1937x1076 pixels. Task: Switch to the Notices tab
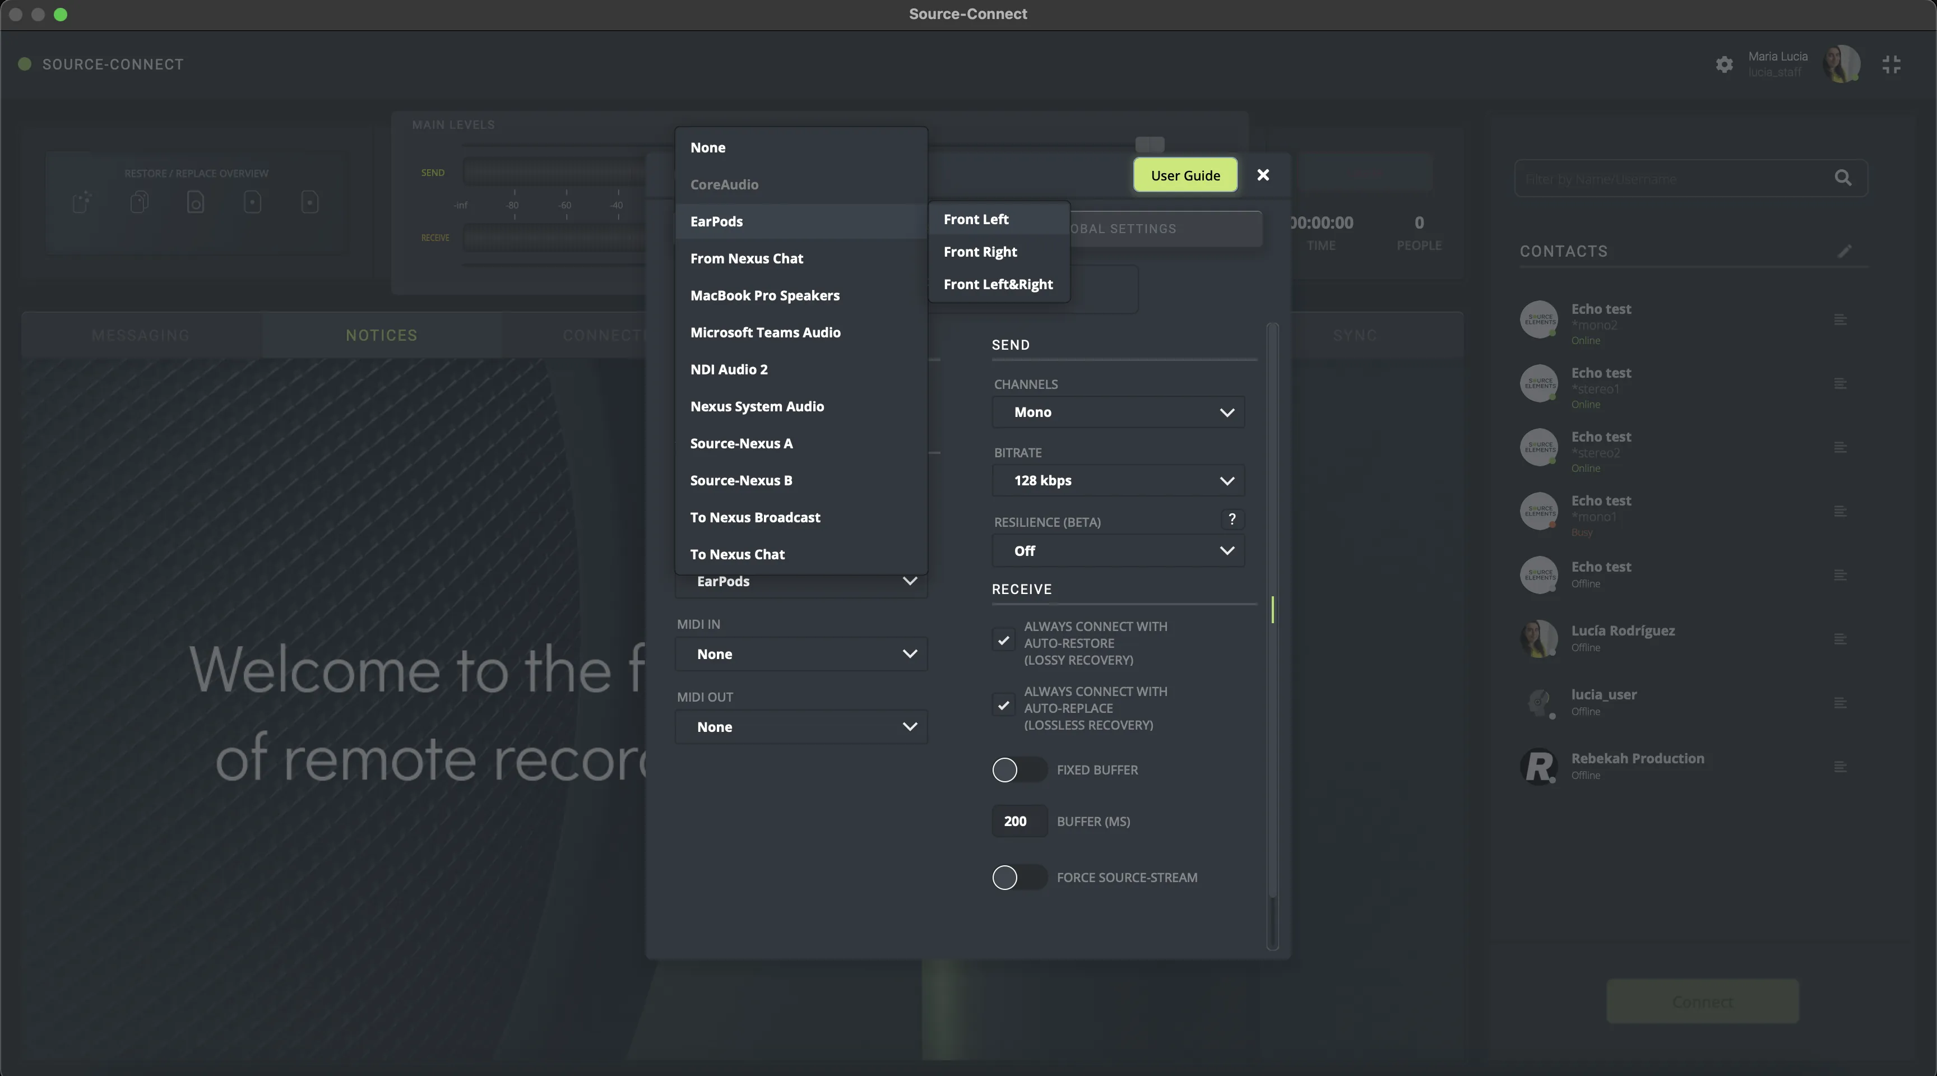click(381, 335)
